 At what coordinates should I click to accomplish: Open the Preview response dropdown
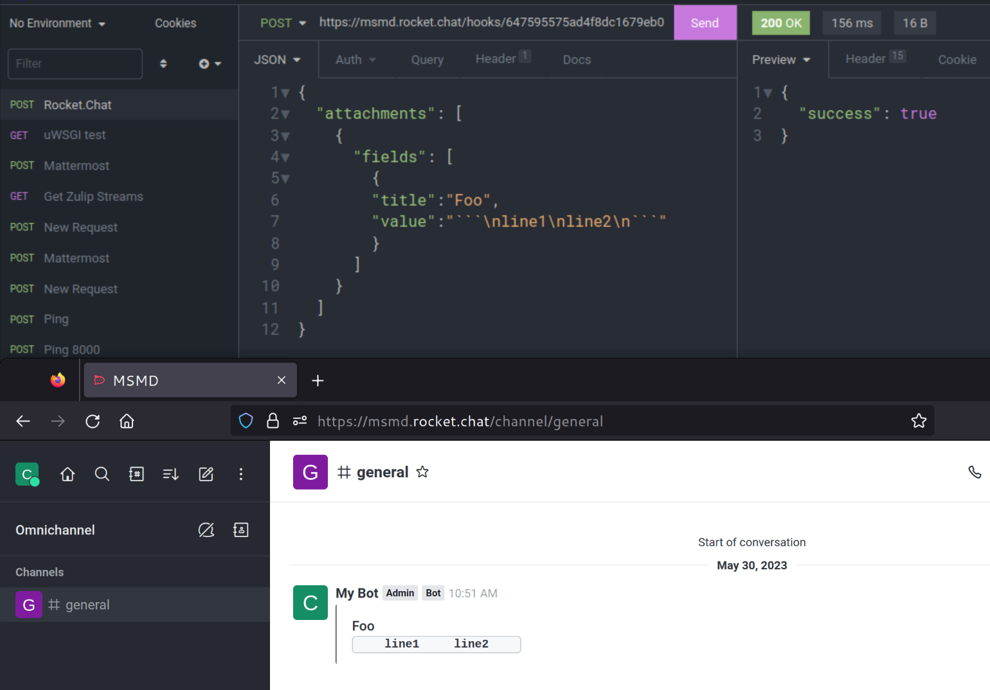[780, 59]
